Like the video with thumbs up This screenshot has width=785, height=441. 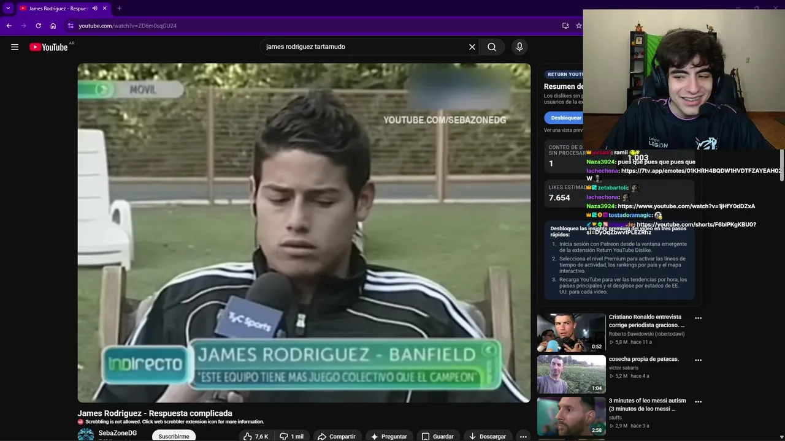[x=256, y=437]
